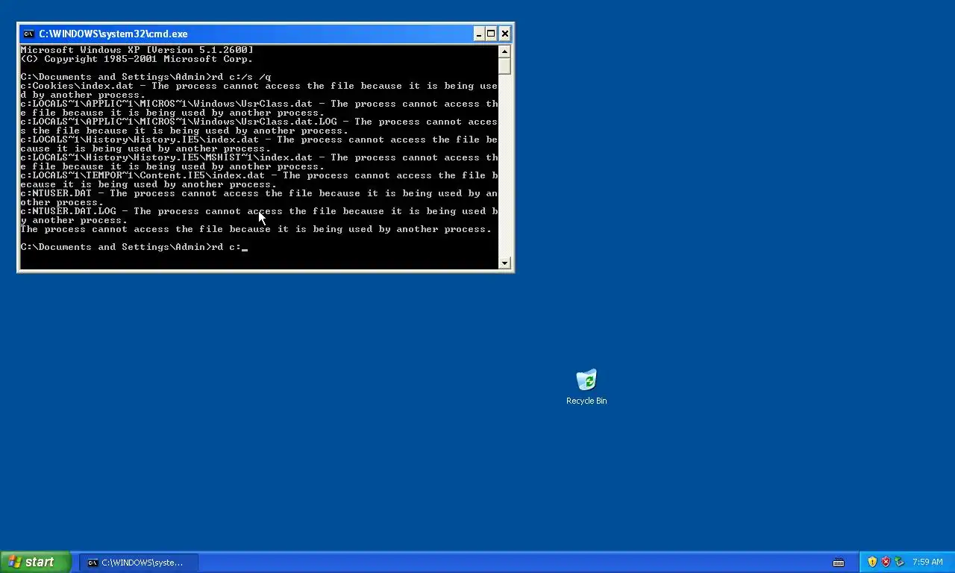Image resolution: width=955 pixels, height=573 pixels.
Task: Open the red shield Security Center alert
Action: click(886, 562)
